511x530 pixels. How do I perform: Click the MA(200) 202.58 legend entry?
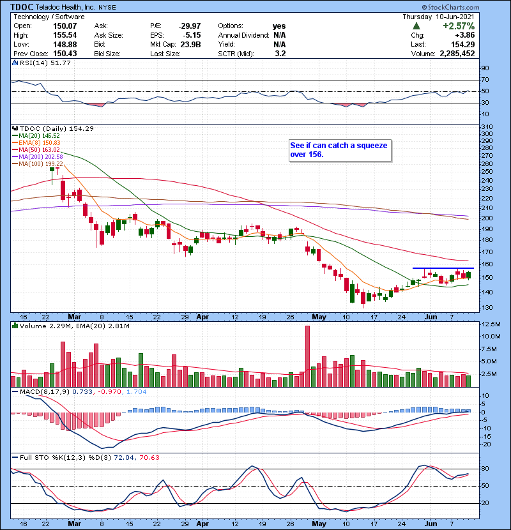(38, 157)
